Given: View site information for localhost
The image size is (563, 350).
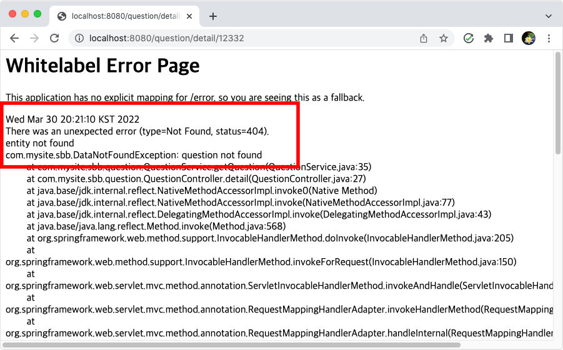Looking at the screenshot, I should (79, 38).
